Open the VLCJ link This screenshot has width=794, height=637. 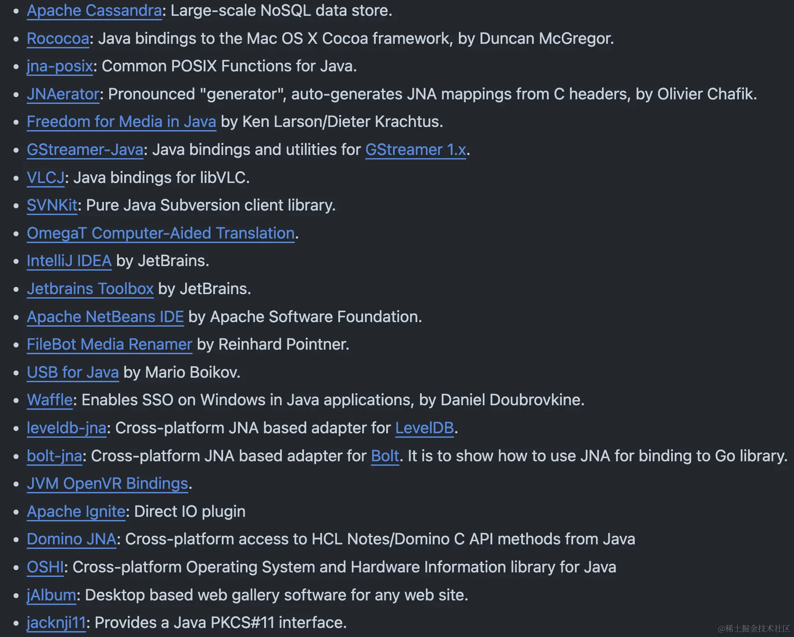click(46, 178)
